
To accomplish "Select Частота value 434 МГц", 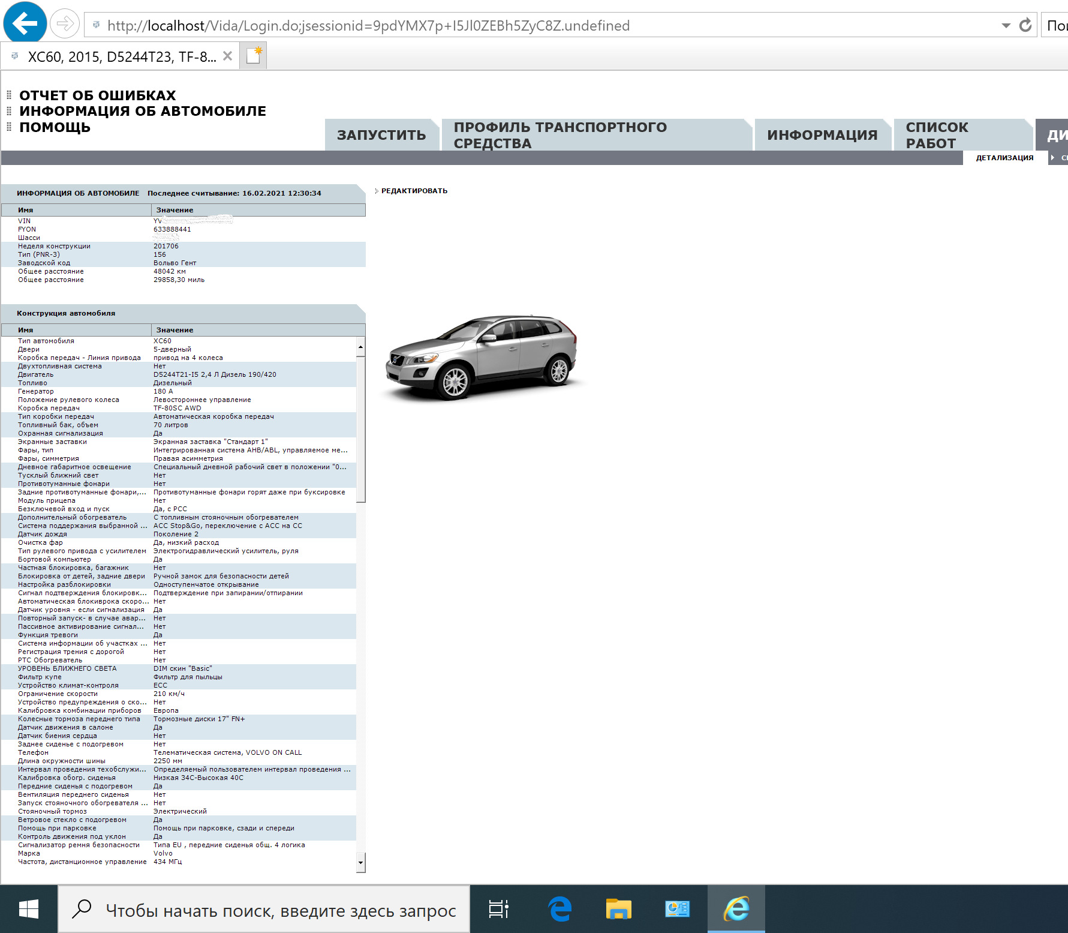I will (x=168, y=862).
